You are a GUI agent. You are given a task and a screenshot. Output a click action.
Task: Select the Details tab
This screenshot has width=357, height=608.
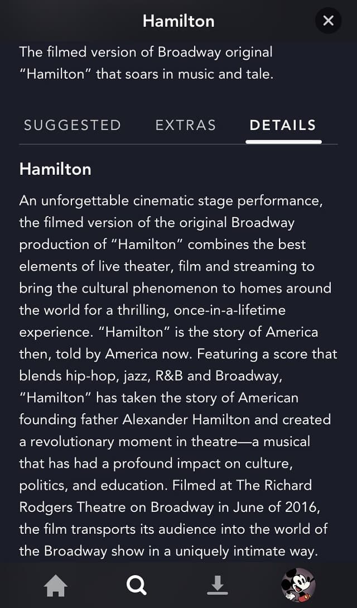pos(283,125)
